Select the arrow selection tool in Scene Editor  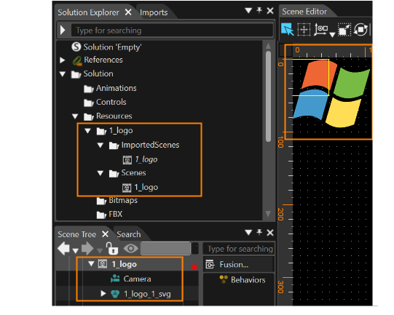pos(288,29)
